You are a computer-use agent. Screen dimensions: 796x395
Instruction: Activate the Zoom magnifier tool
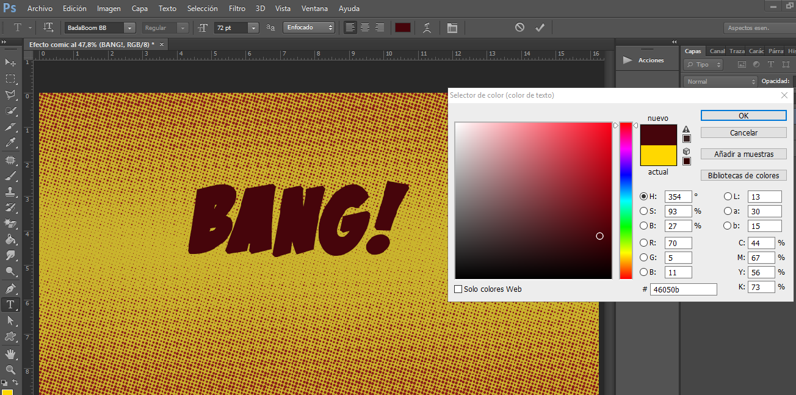pyautogui.click(x=10, y=370)
